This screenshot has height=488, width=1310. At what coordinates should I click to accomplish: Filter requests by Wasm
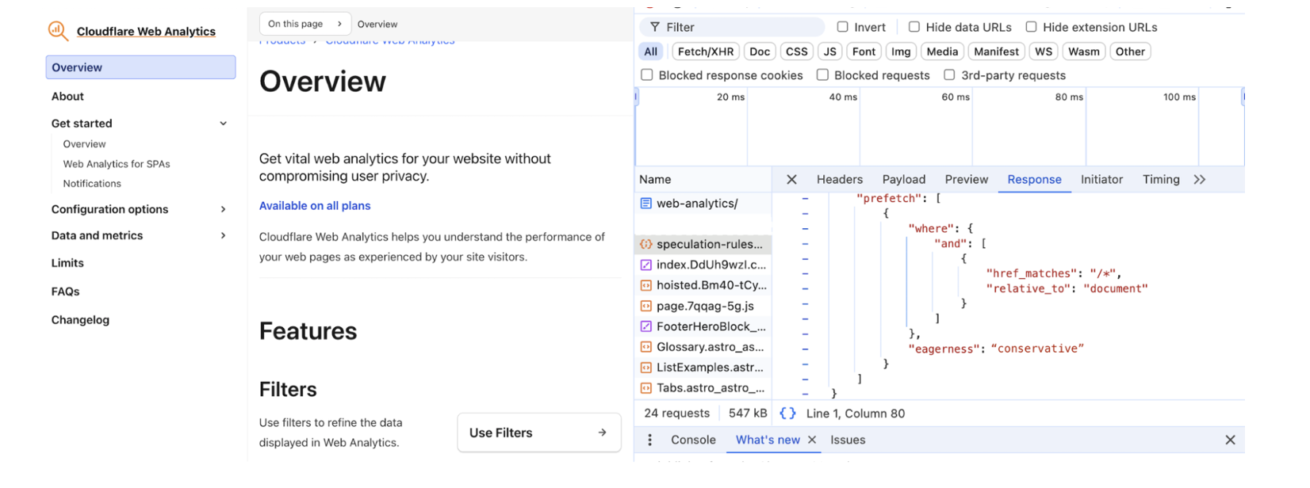[x=1084, y=51]
